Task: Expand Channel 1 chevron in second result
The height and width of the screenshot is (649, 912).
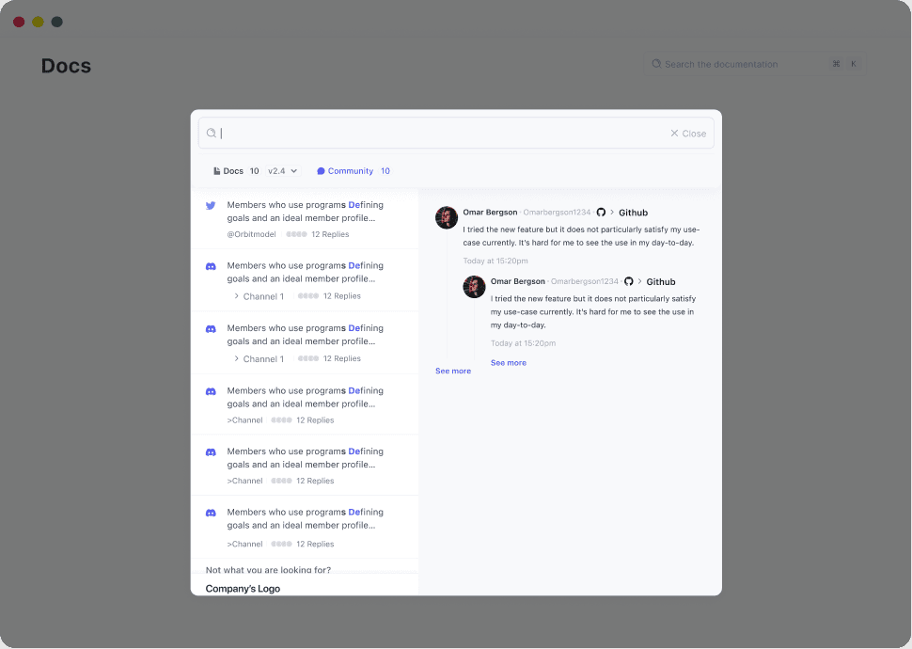Action: [x=236, y=296]
